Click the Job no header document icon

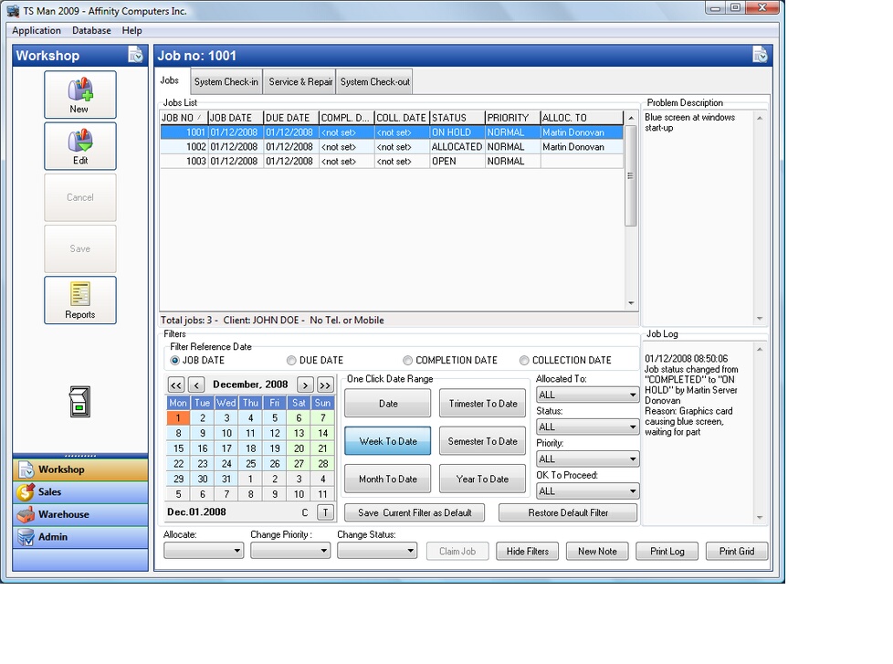pos(760,55)
